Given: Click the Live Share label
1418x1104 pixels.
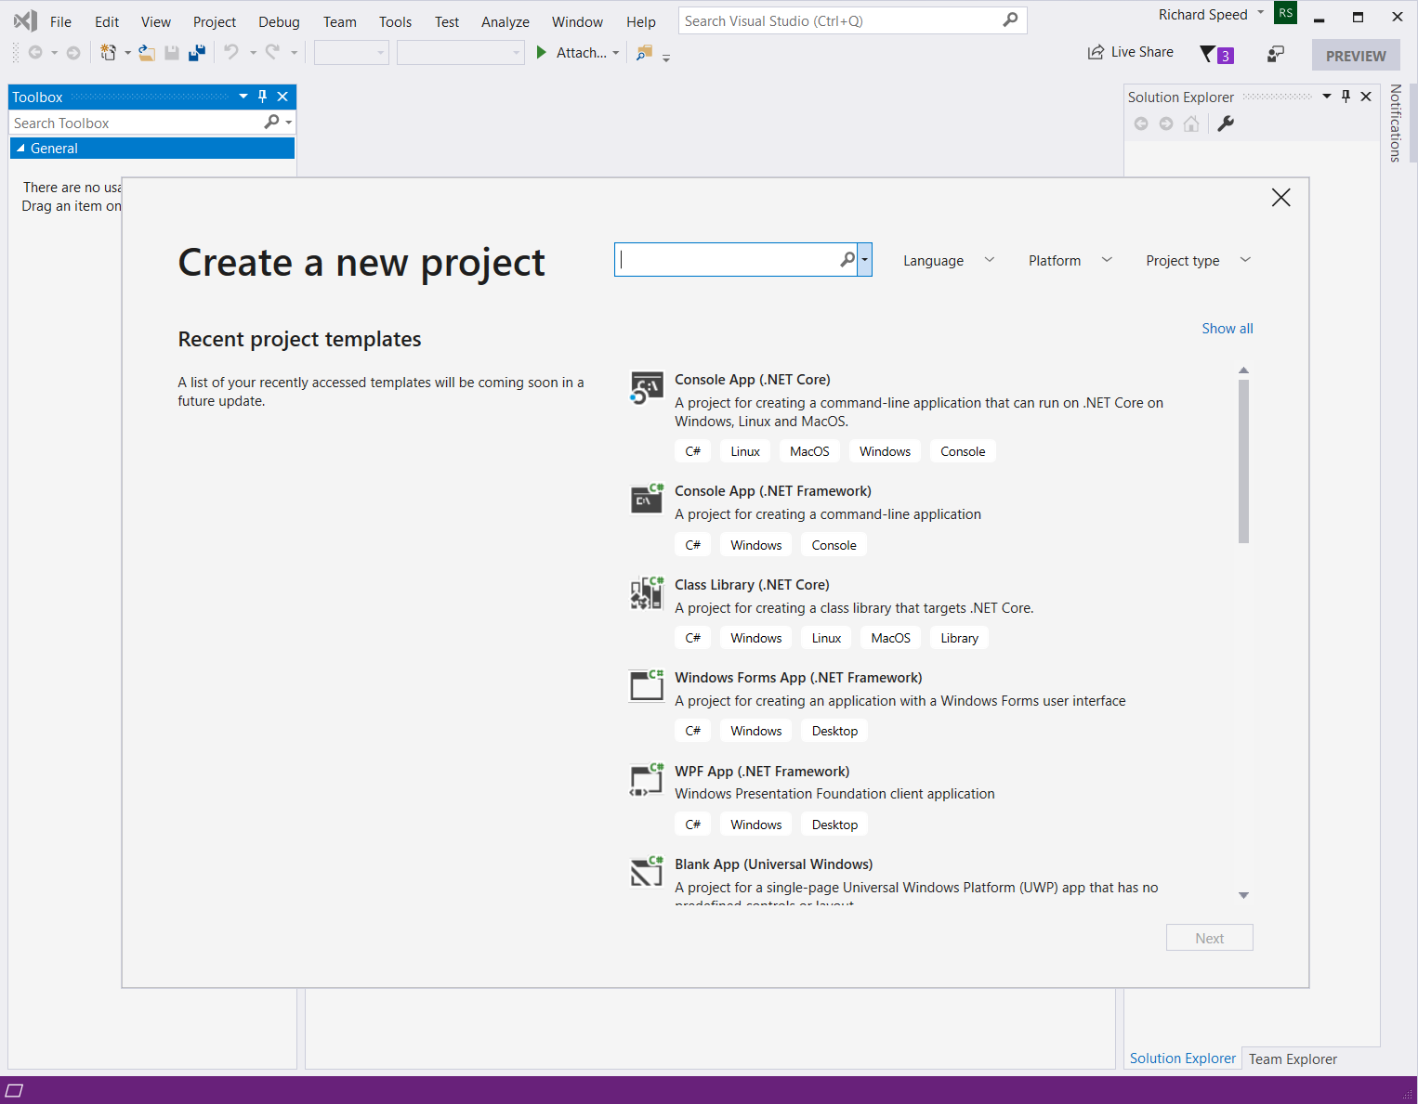Looking at the screenshot, I should pos(1142,52).
